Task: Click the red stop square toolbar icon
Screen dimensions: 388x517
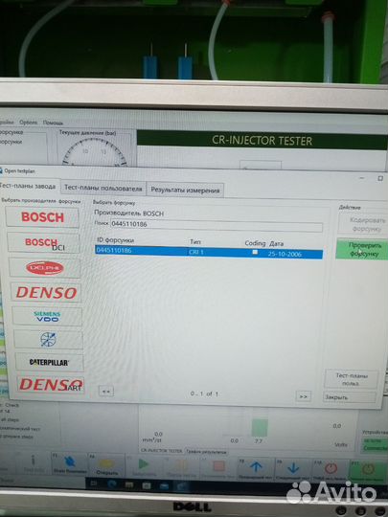Action: coord(218,467)
